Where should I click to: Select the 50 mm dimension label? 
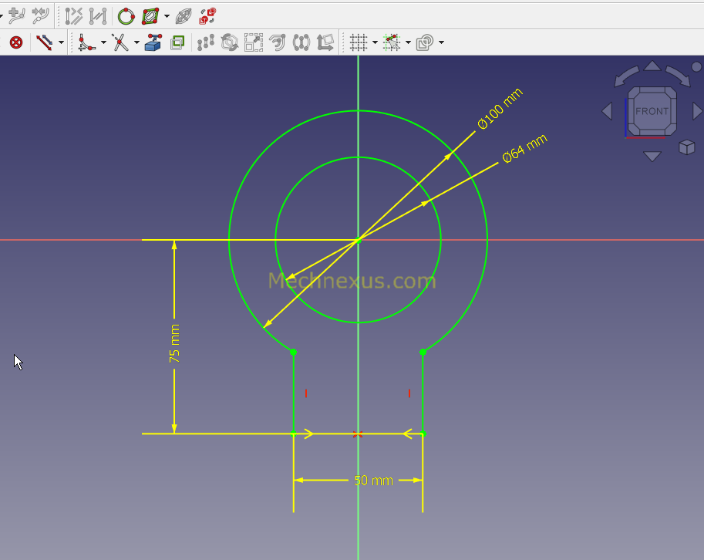point(372,480)
